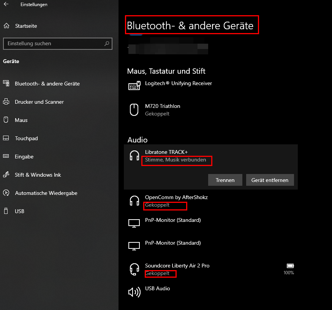332x310 pixels.
Task: Click the Maus sidebar icon
Action: coord(6,120)
